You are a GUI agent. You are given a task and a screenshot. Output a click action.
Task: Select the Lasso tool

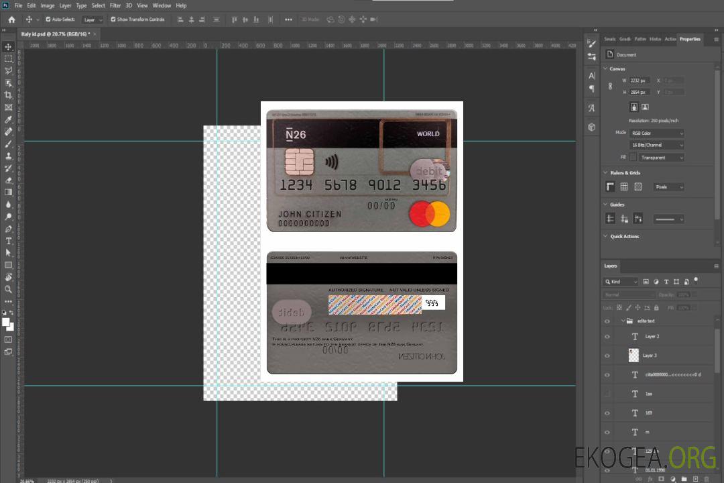[8, 70]
